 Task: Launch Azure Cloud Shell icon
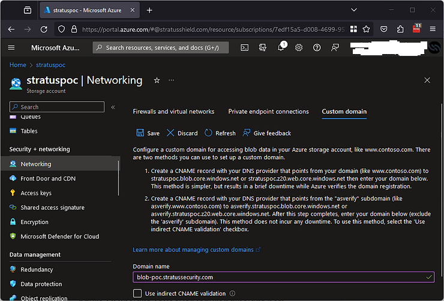tap(244, 47)
